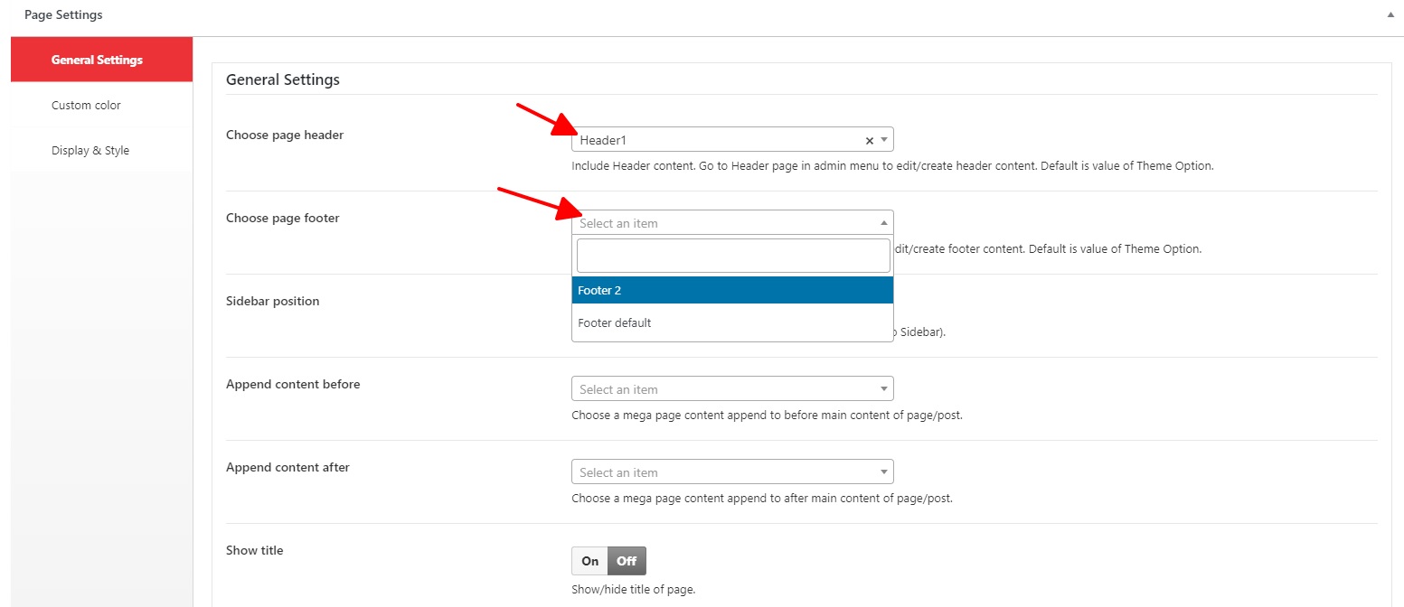This screenshot has height=607, width=1404.
Task: Close the Choose page footer dropdown
Action: tap(883, 223)
